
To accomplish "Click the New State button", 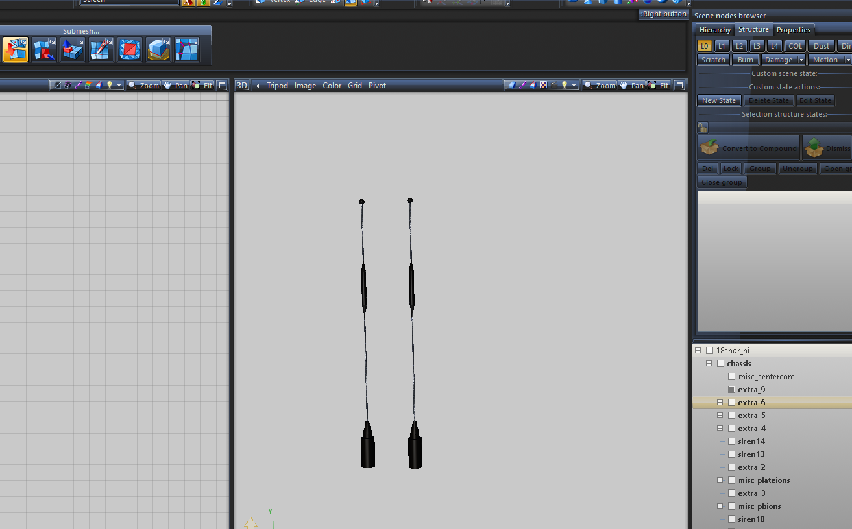I will coord(719,100).
